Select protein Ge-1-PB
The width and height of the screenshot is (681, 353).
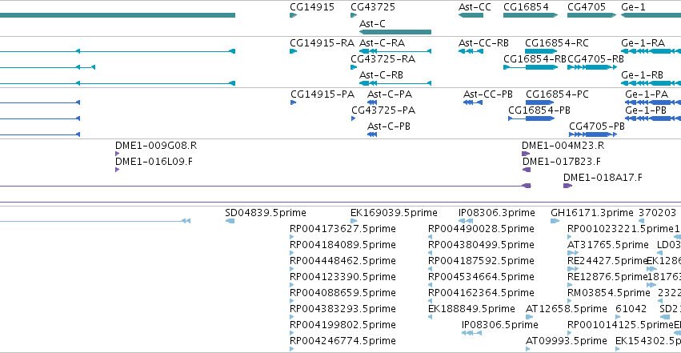click(x=653, y=118)
